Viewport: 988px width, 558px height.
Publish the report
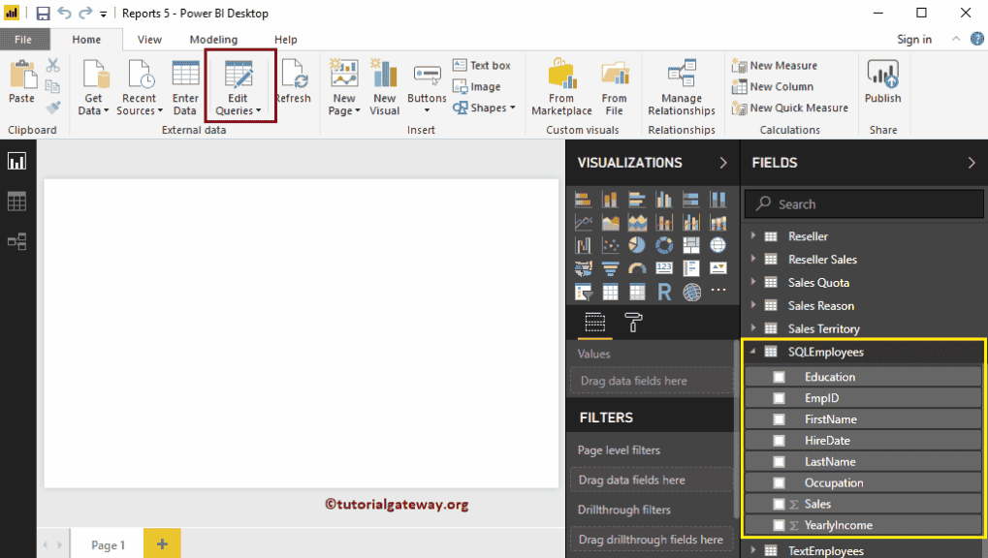[x=882, y=82]
